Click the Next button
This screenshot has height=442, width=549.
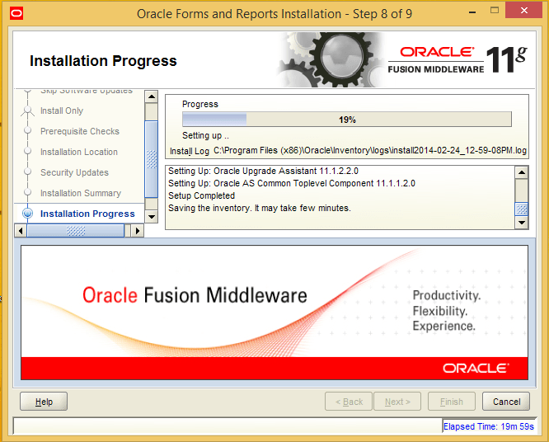pos(397,402)
